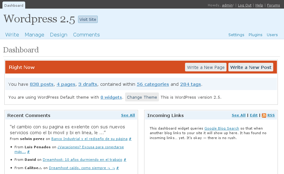The height and width of the screenshot is (174, 284).
Task: Open the Dashboard tab
Action: point(14,5)
